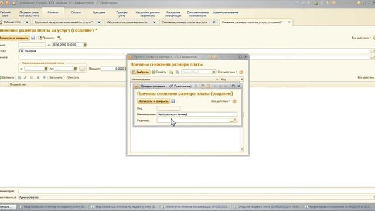Open calendar for period start date field
Screen dimensions: 375x211
coord(46,69)
